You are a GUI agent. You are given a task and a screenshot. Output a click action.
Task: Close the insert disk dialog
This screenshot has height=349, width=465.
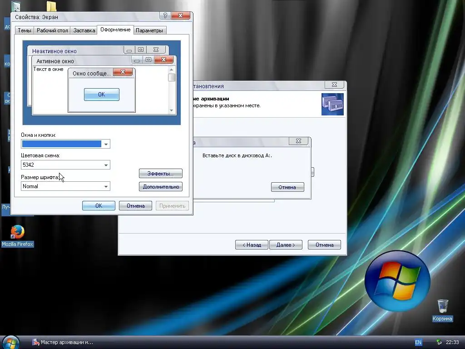coord(298,141)
